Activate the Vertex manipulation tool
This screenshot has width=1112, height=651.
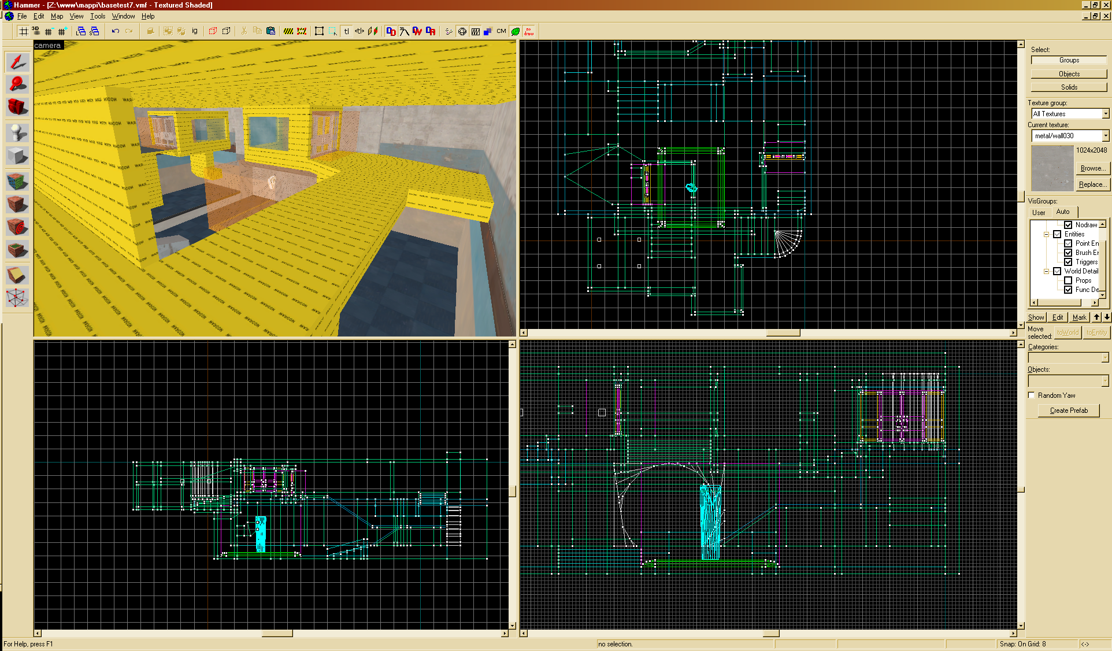[x=17, y=298]
